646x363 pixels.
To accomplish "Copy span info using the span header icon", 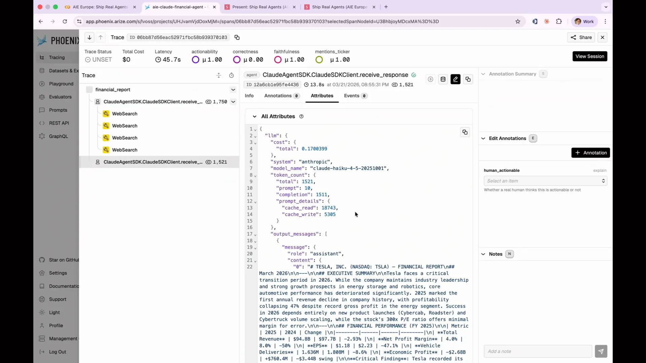I will [468, 79].
